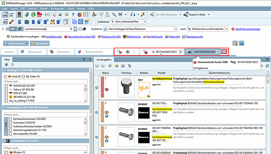Click 'Alle Filter zurücksetzen' link

click(x=248, y=29)
